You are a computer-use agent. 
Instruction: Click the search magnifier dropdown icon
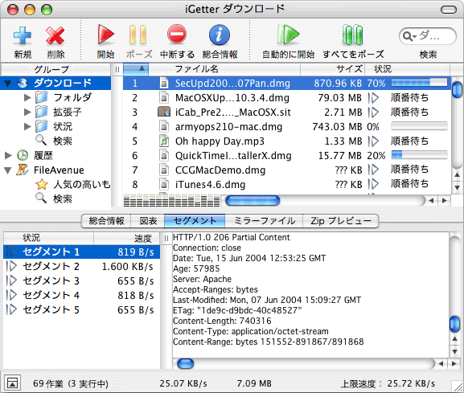tap(409, 36)
